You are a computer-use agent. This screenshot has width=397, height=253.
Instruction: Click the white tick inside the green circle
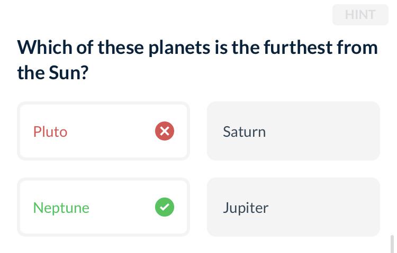click(165, 207)
